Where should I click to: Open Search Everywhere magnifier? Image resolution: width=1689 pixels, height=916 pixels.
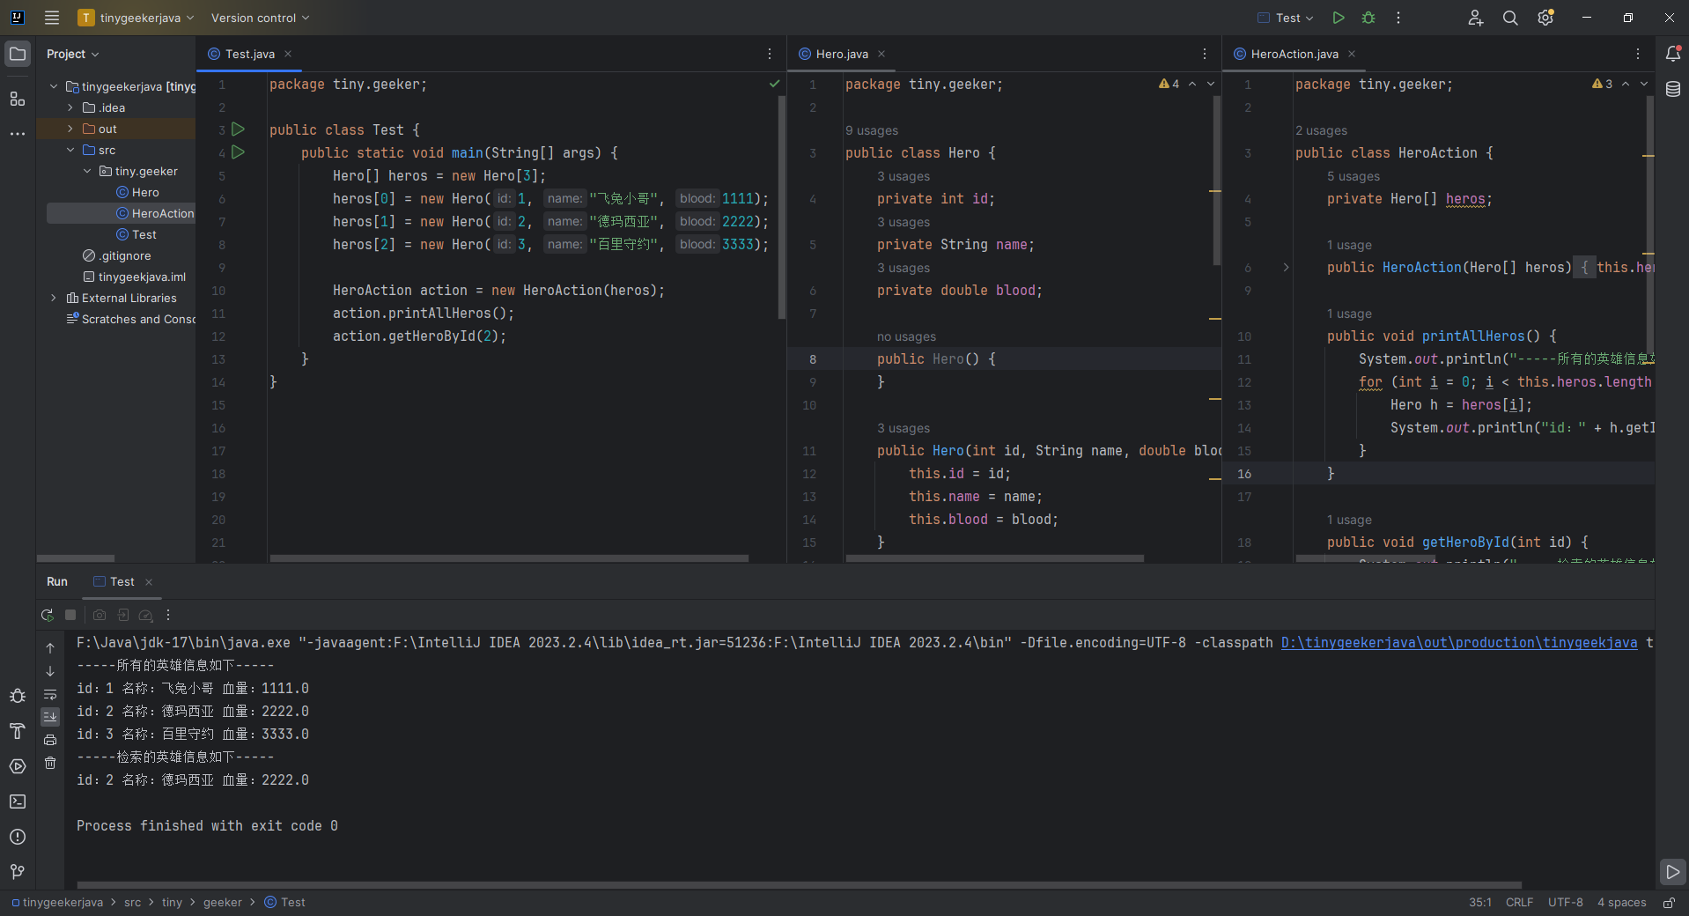tap(1510, 18)
